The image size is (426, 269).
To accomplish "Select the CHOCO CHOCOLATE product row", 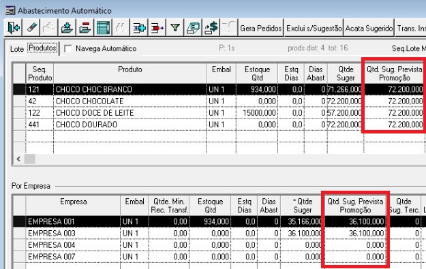I will click(x=219, y=101).
